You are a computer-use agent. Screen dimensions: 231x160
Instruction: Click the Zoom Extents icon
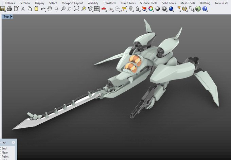coord(77,9)
